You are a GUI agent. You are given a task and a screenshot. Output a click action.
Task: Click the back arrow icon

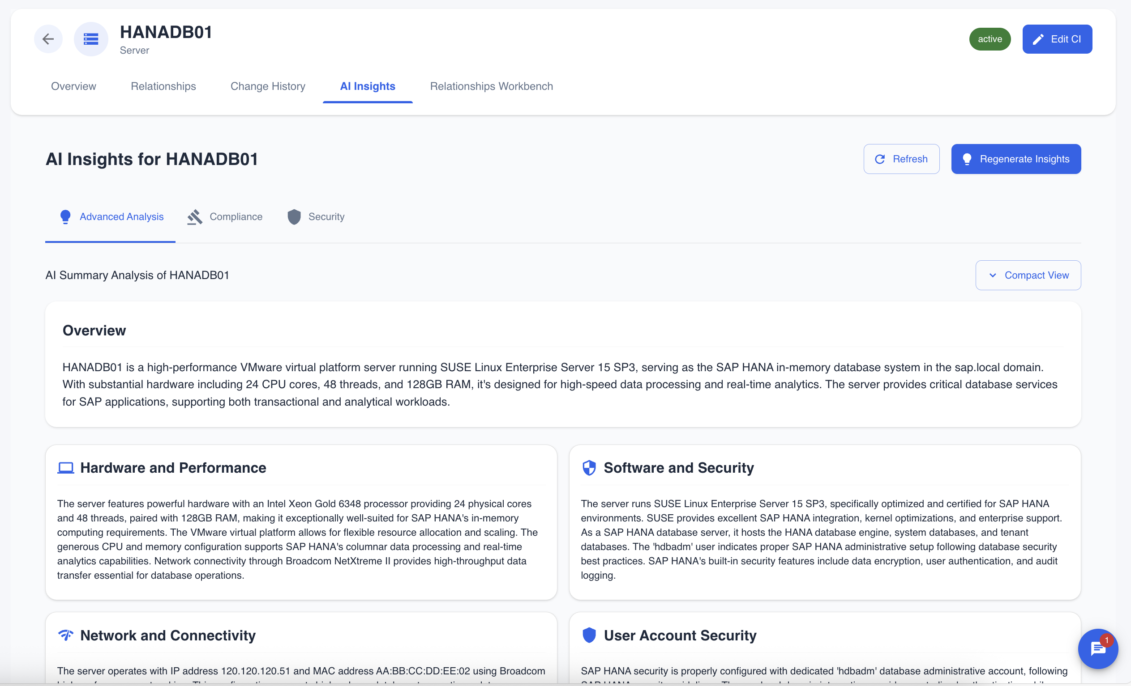pos(48,39)
